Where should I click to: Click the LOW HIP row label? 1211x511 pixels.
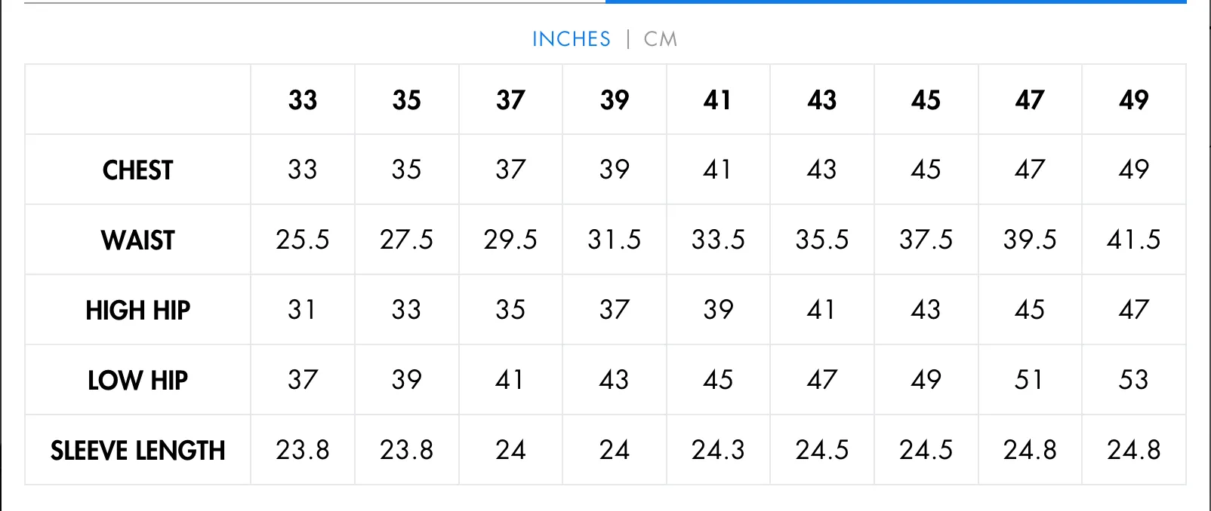pyautogui.click(x=138, y=381)
